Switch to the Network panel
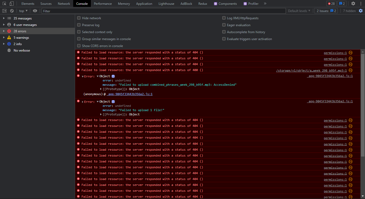 (x=64, y=3)
